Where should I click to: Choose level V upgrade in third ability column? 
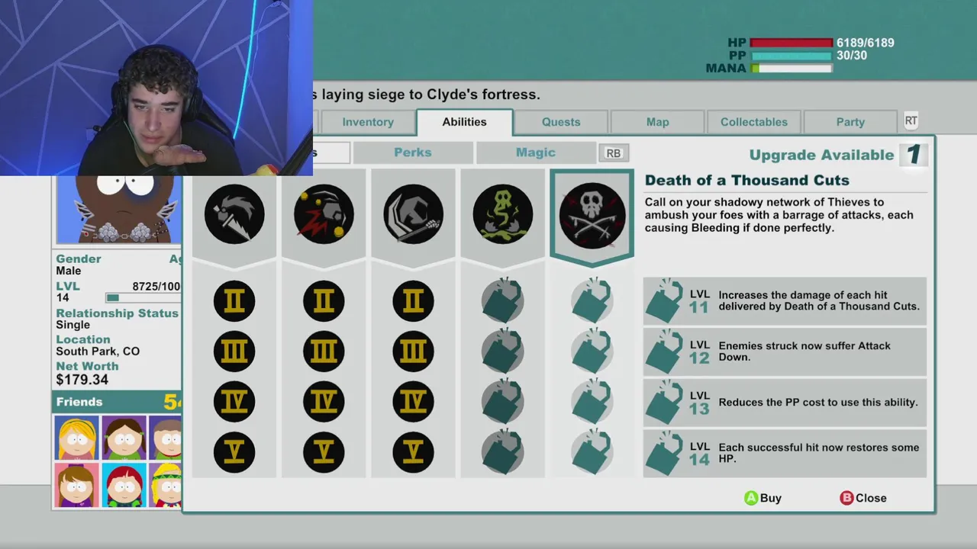coord(413,451)
